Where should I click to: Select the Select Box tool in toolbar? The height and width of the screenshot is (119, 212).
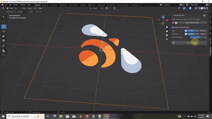pos(4,17)
